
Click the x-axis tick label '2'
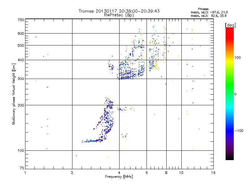coord(72,173)
